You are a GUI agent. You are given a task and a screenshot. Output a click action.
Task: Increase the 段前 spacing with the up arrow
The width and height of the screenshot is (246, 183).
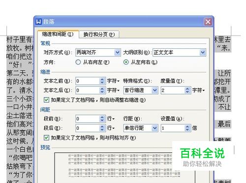tap(102, 117)
